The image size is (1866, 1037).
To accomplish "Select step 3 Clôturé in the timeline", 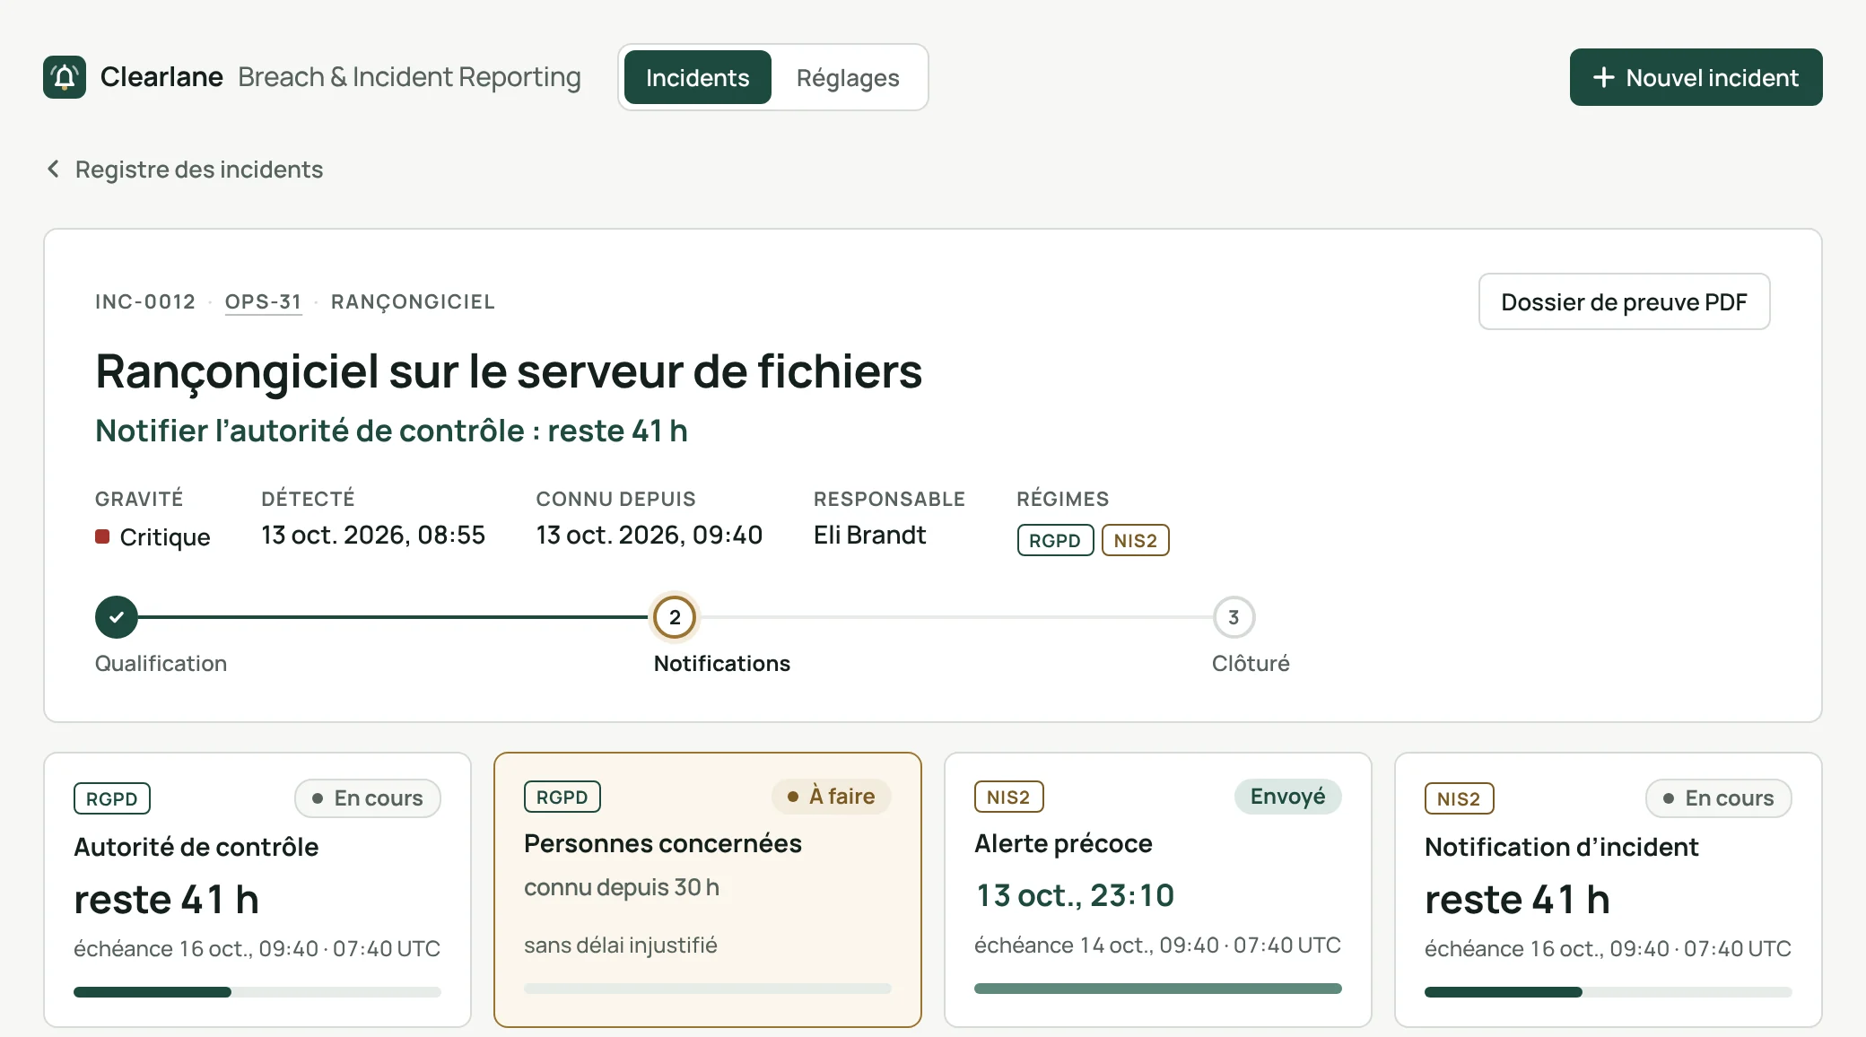I will (1234, 617).
